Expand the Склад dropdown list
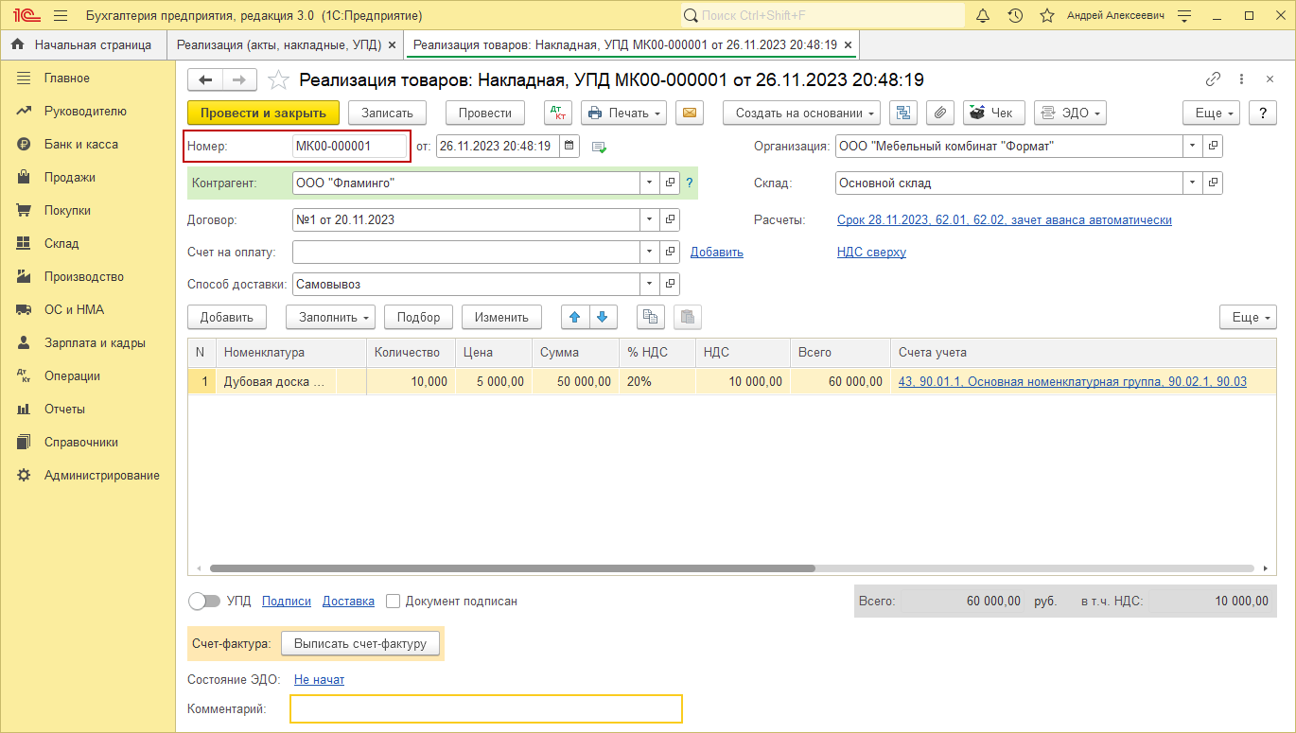The height and width of the screenshot is (733, 1296). pos(1193,183)
